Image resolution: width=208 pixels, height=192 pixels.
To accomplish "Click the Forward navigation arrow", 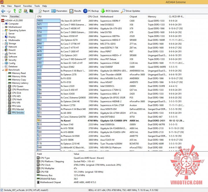I will coord(9,11).
